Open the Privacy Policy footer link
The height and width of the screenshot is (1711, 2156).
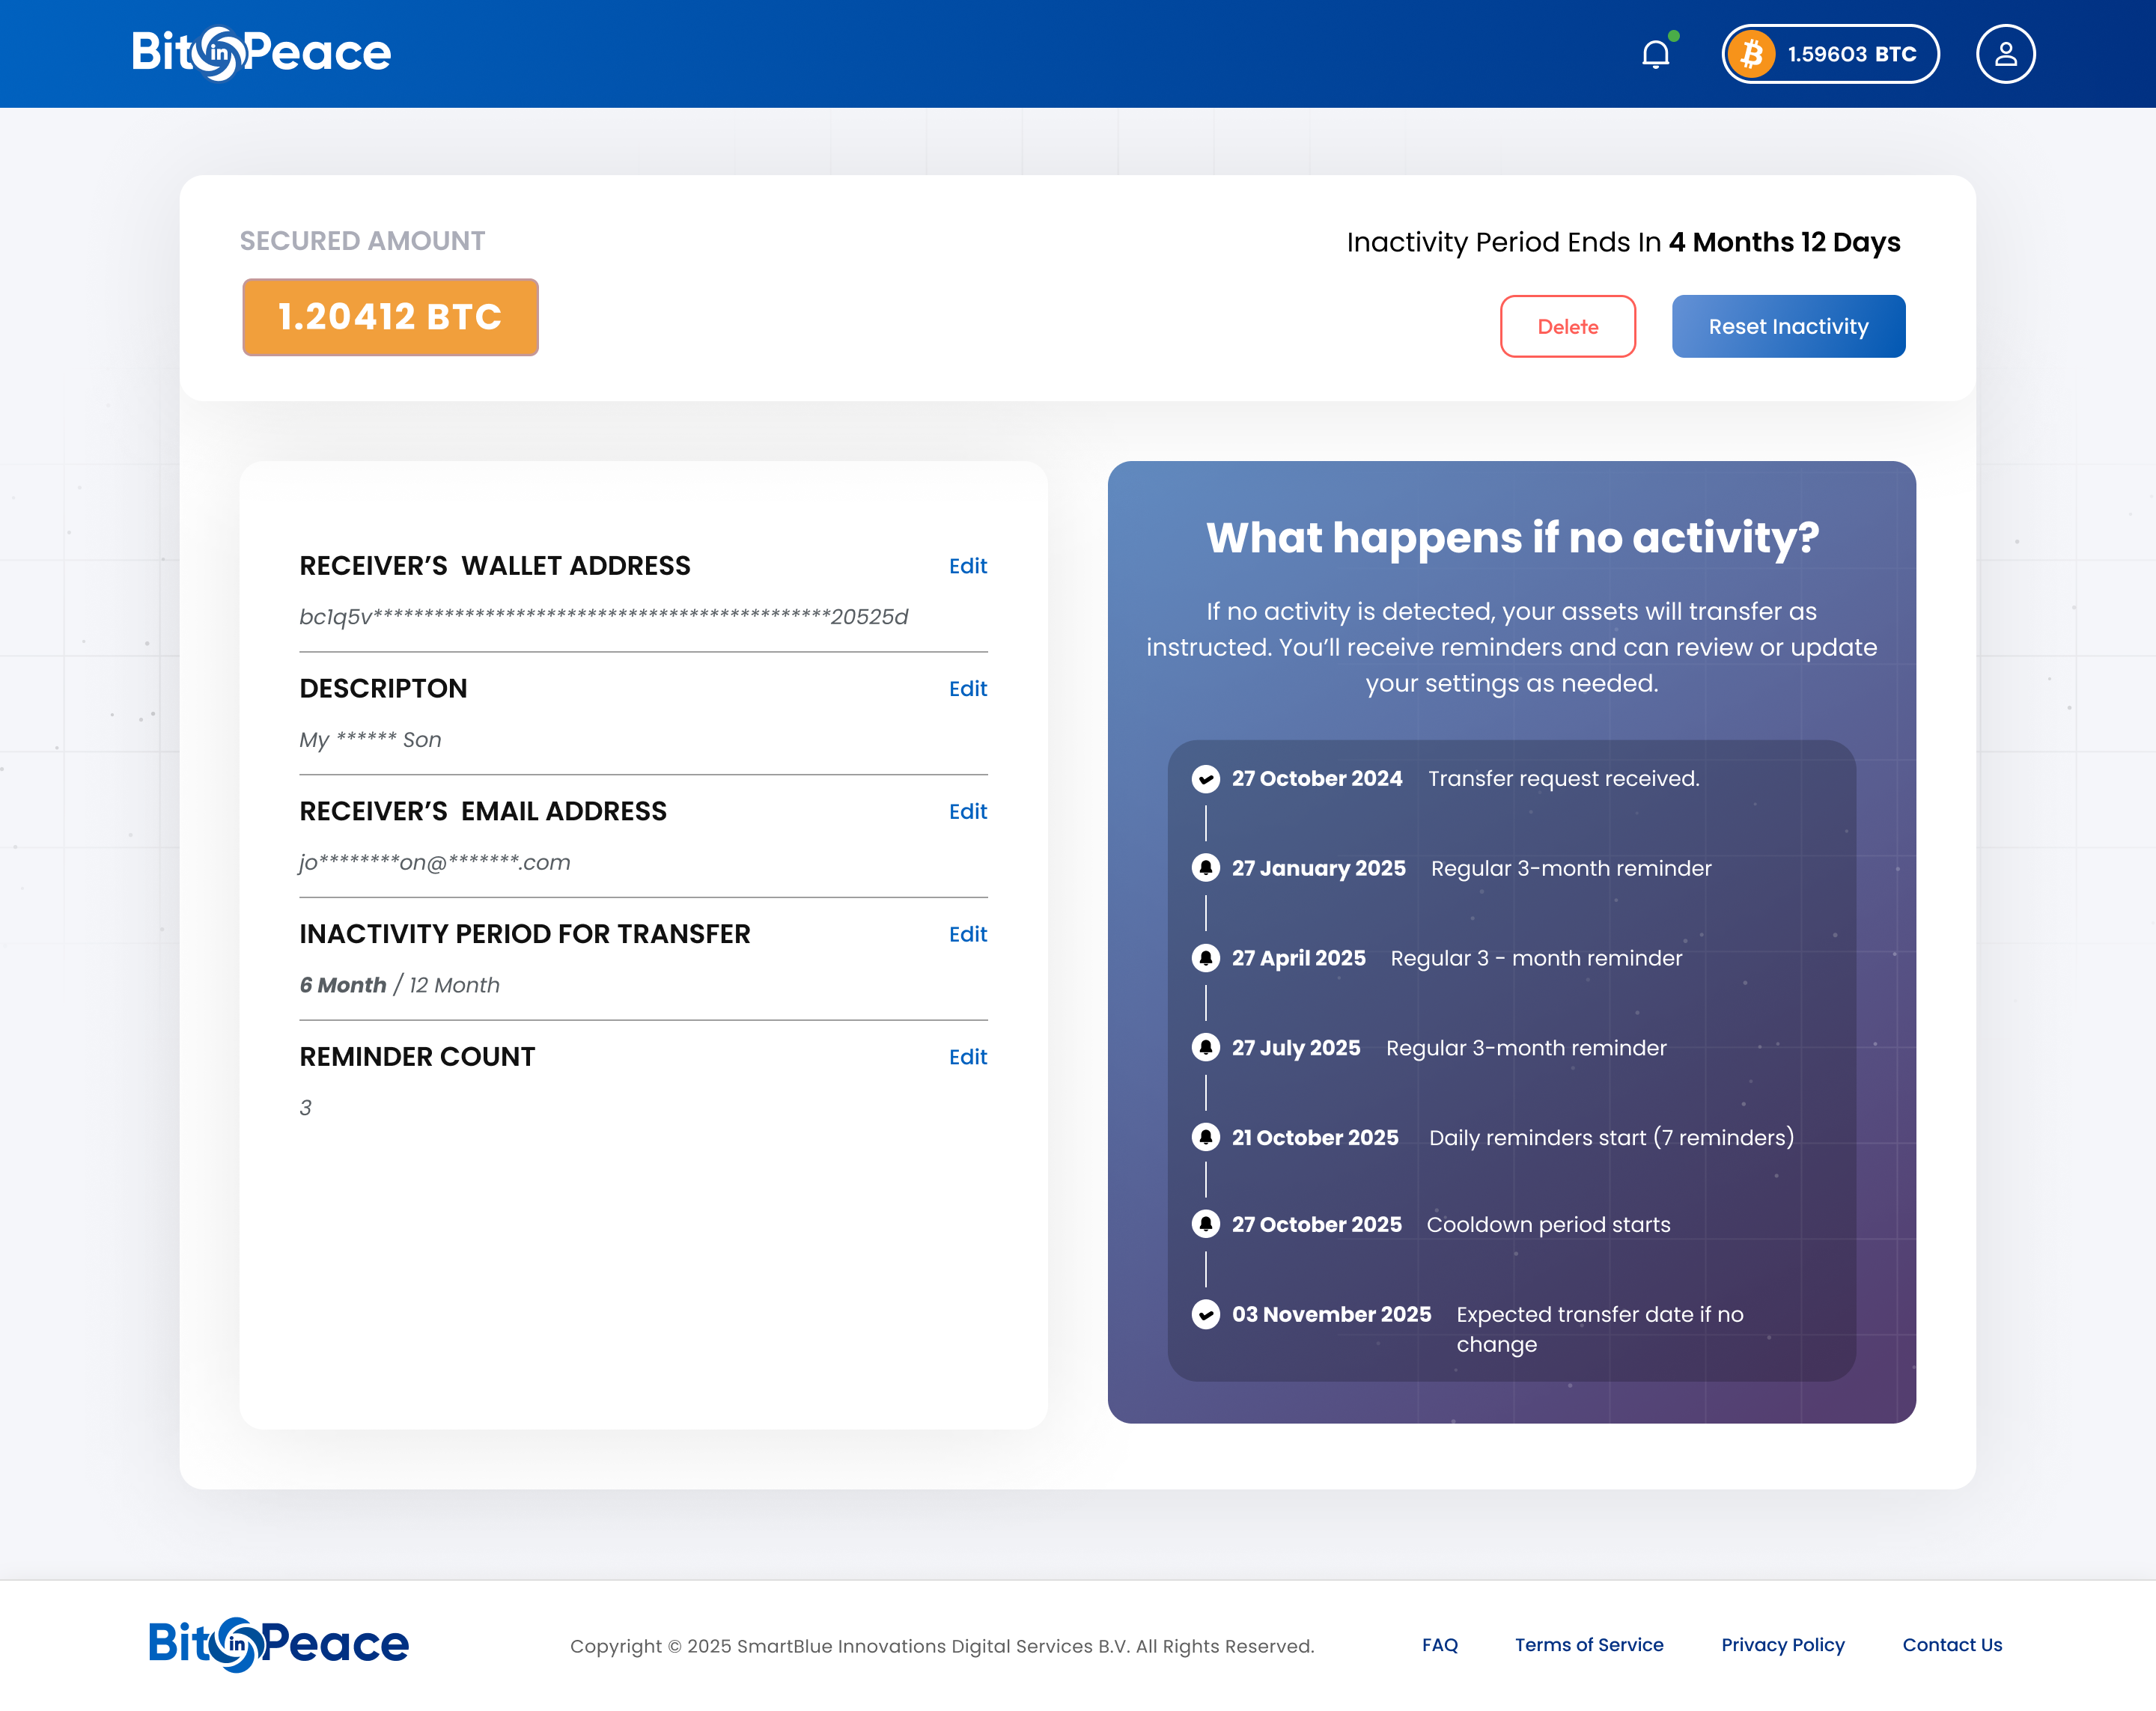[x=1782, y=1645]
